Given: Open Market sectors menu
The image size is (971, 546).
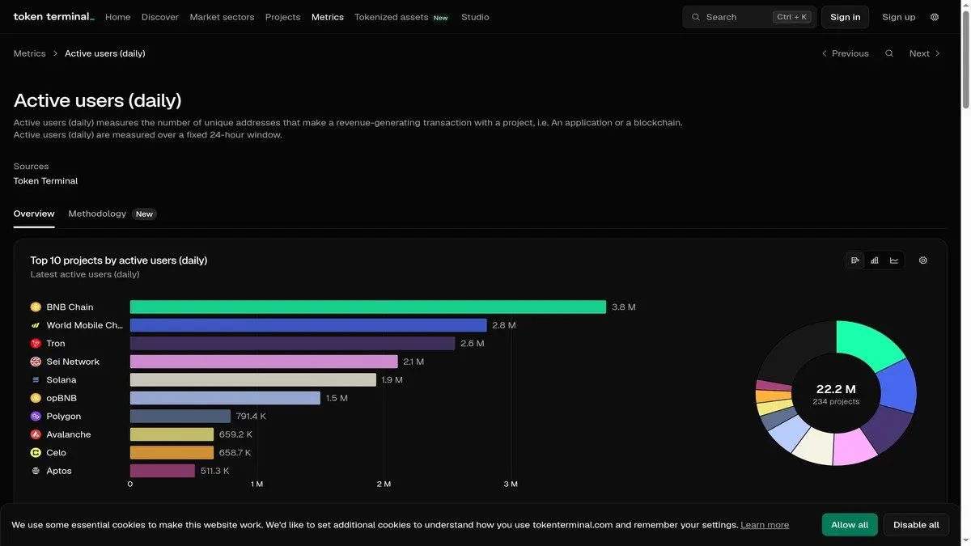Looking at the screenshot, I should [x=222, y=17].
